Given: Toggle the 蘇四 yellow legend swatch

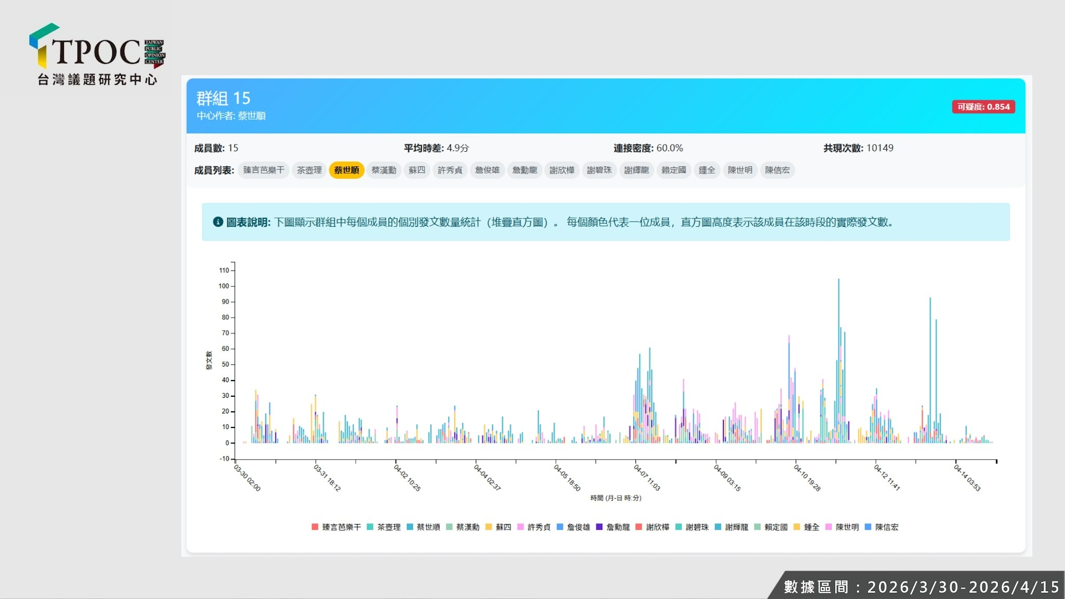Looking at the screenshot, I should (x=488, y=527).
